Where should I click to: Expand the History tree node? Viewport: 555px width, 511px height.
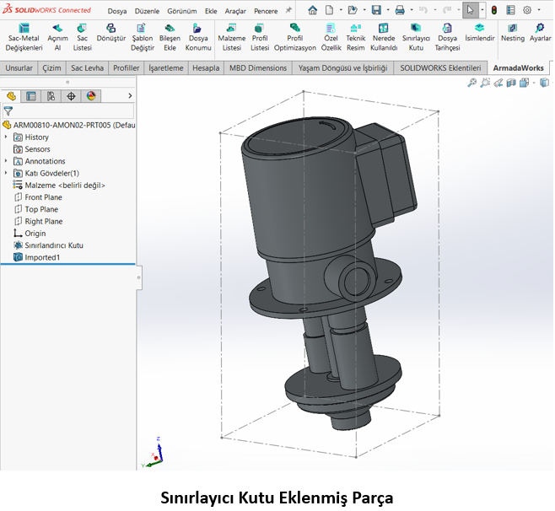7,137
